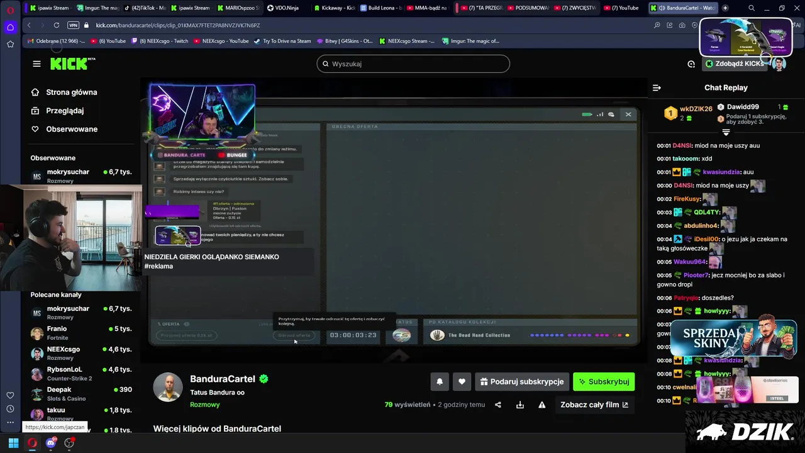The height and width of the screenshot is (453, 805).
Task: Open Bitwy | G4Skins bookmark
Action: coord(344,41)
